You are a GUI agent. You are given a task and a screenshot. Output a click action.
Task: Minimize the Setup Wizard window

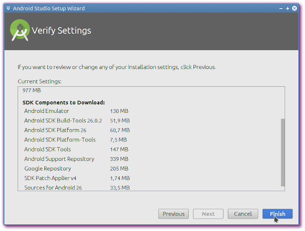click(281, 9)
